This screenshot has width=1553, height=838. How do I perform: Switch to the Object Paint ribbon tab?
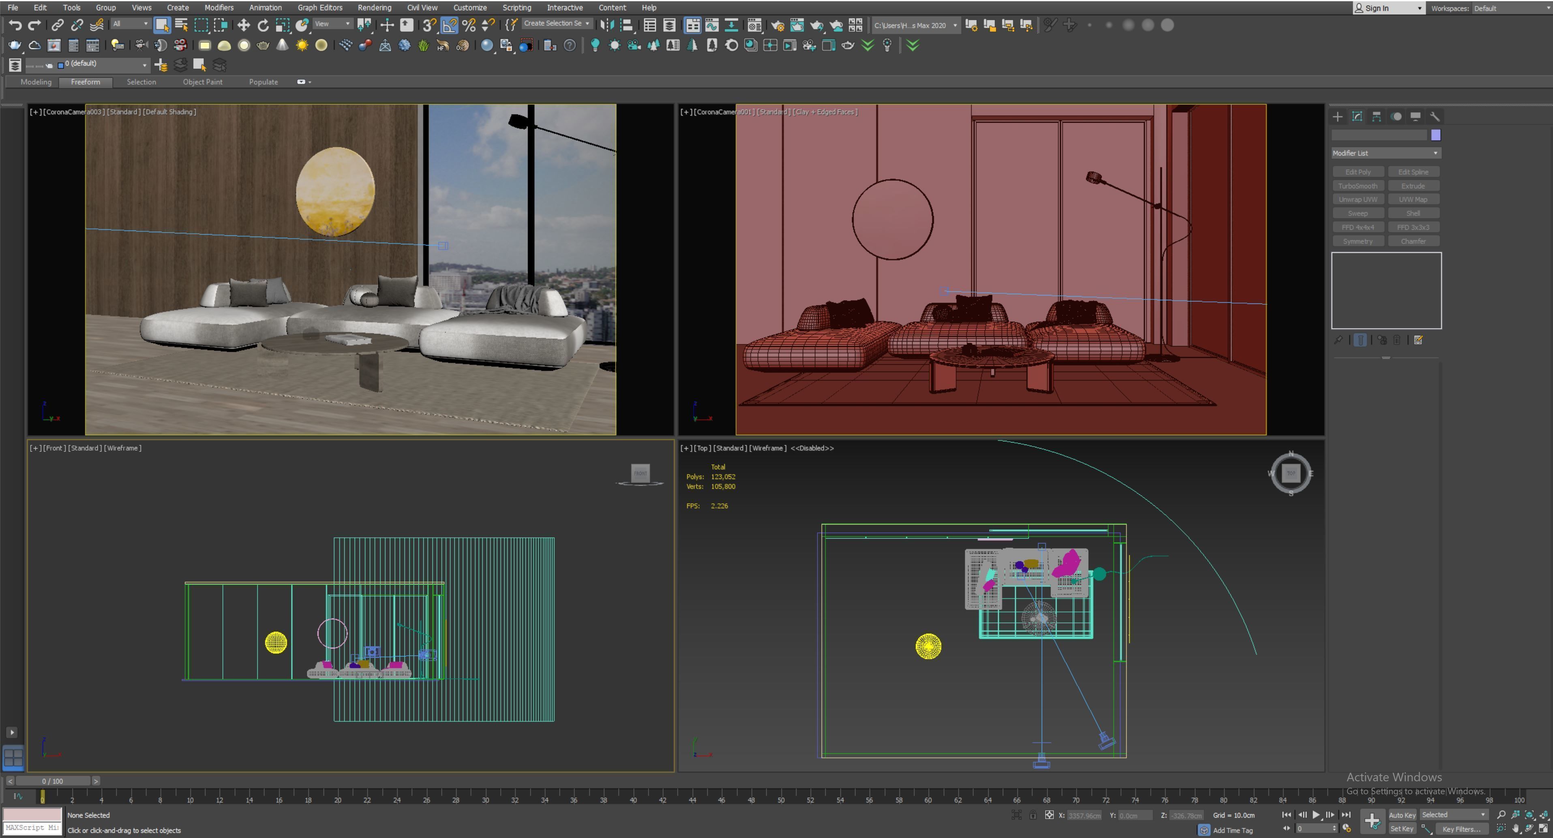(x=203, y=82)
